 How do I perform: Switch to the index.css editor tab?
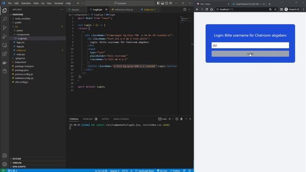coord(149,10)
